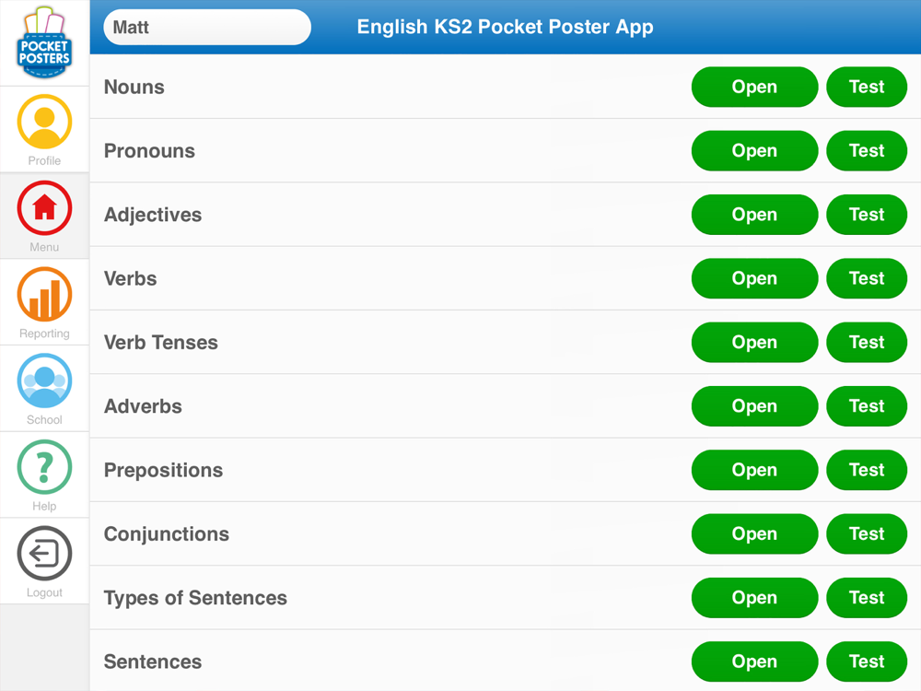Start the Verbs test

[867, 278]
